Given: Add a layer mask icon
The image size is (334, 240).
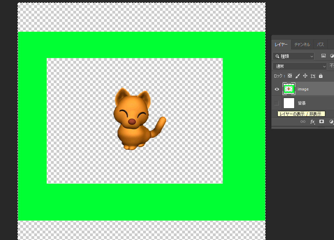Looking at the screenshot, I should tap(321, 121).
